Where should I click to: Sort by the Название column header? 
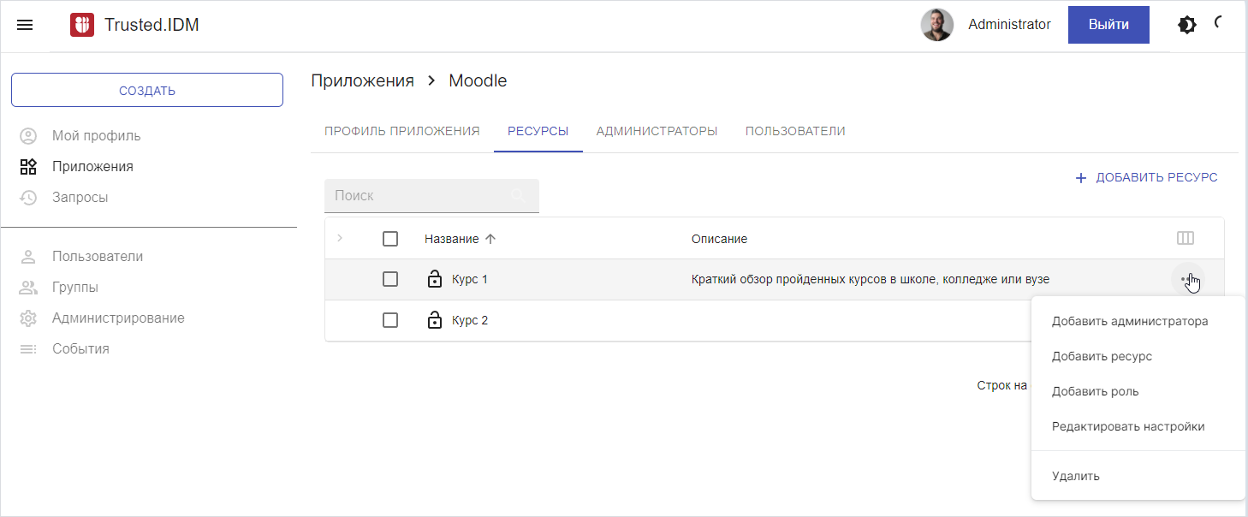(451, 239)
